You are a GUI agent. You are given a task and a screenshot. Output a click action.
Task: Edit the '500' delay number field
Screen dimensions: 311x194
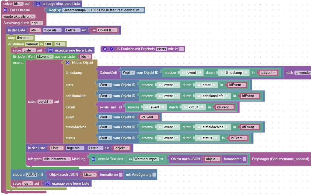coord(48,44)
